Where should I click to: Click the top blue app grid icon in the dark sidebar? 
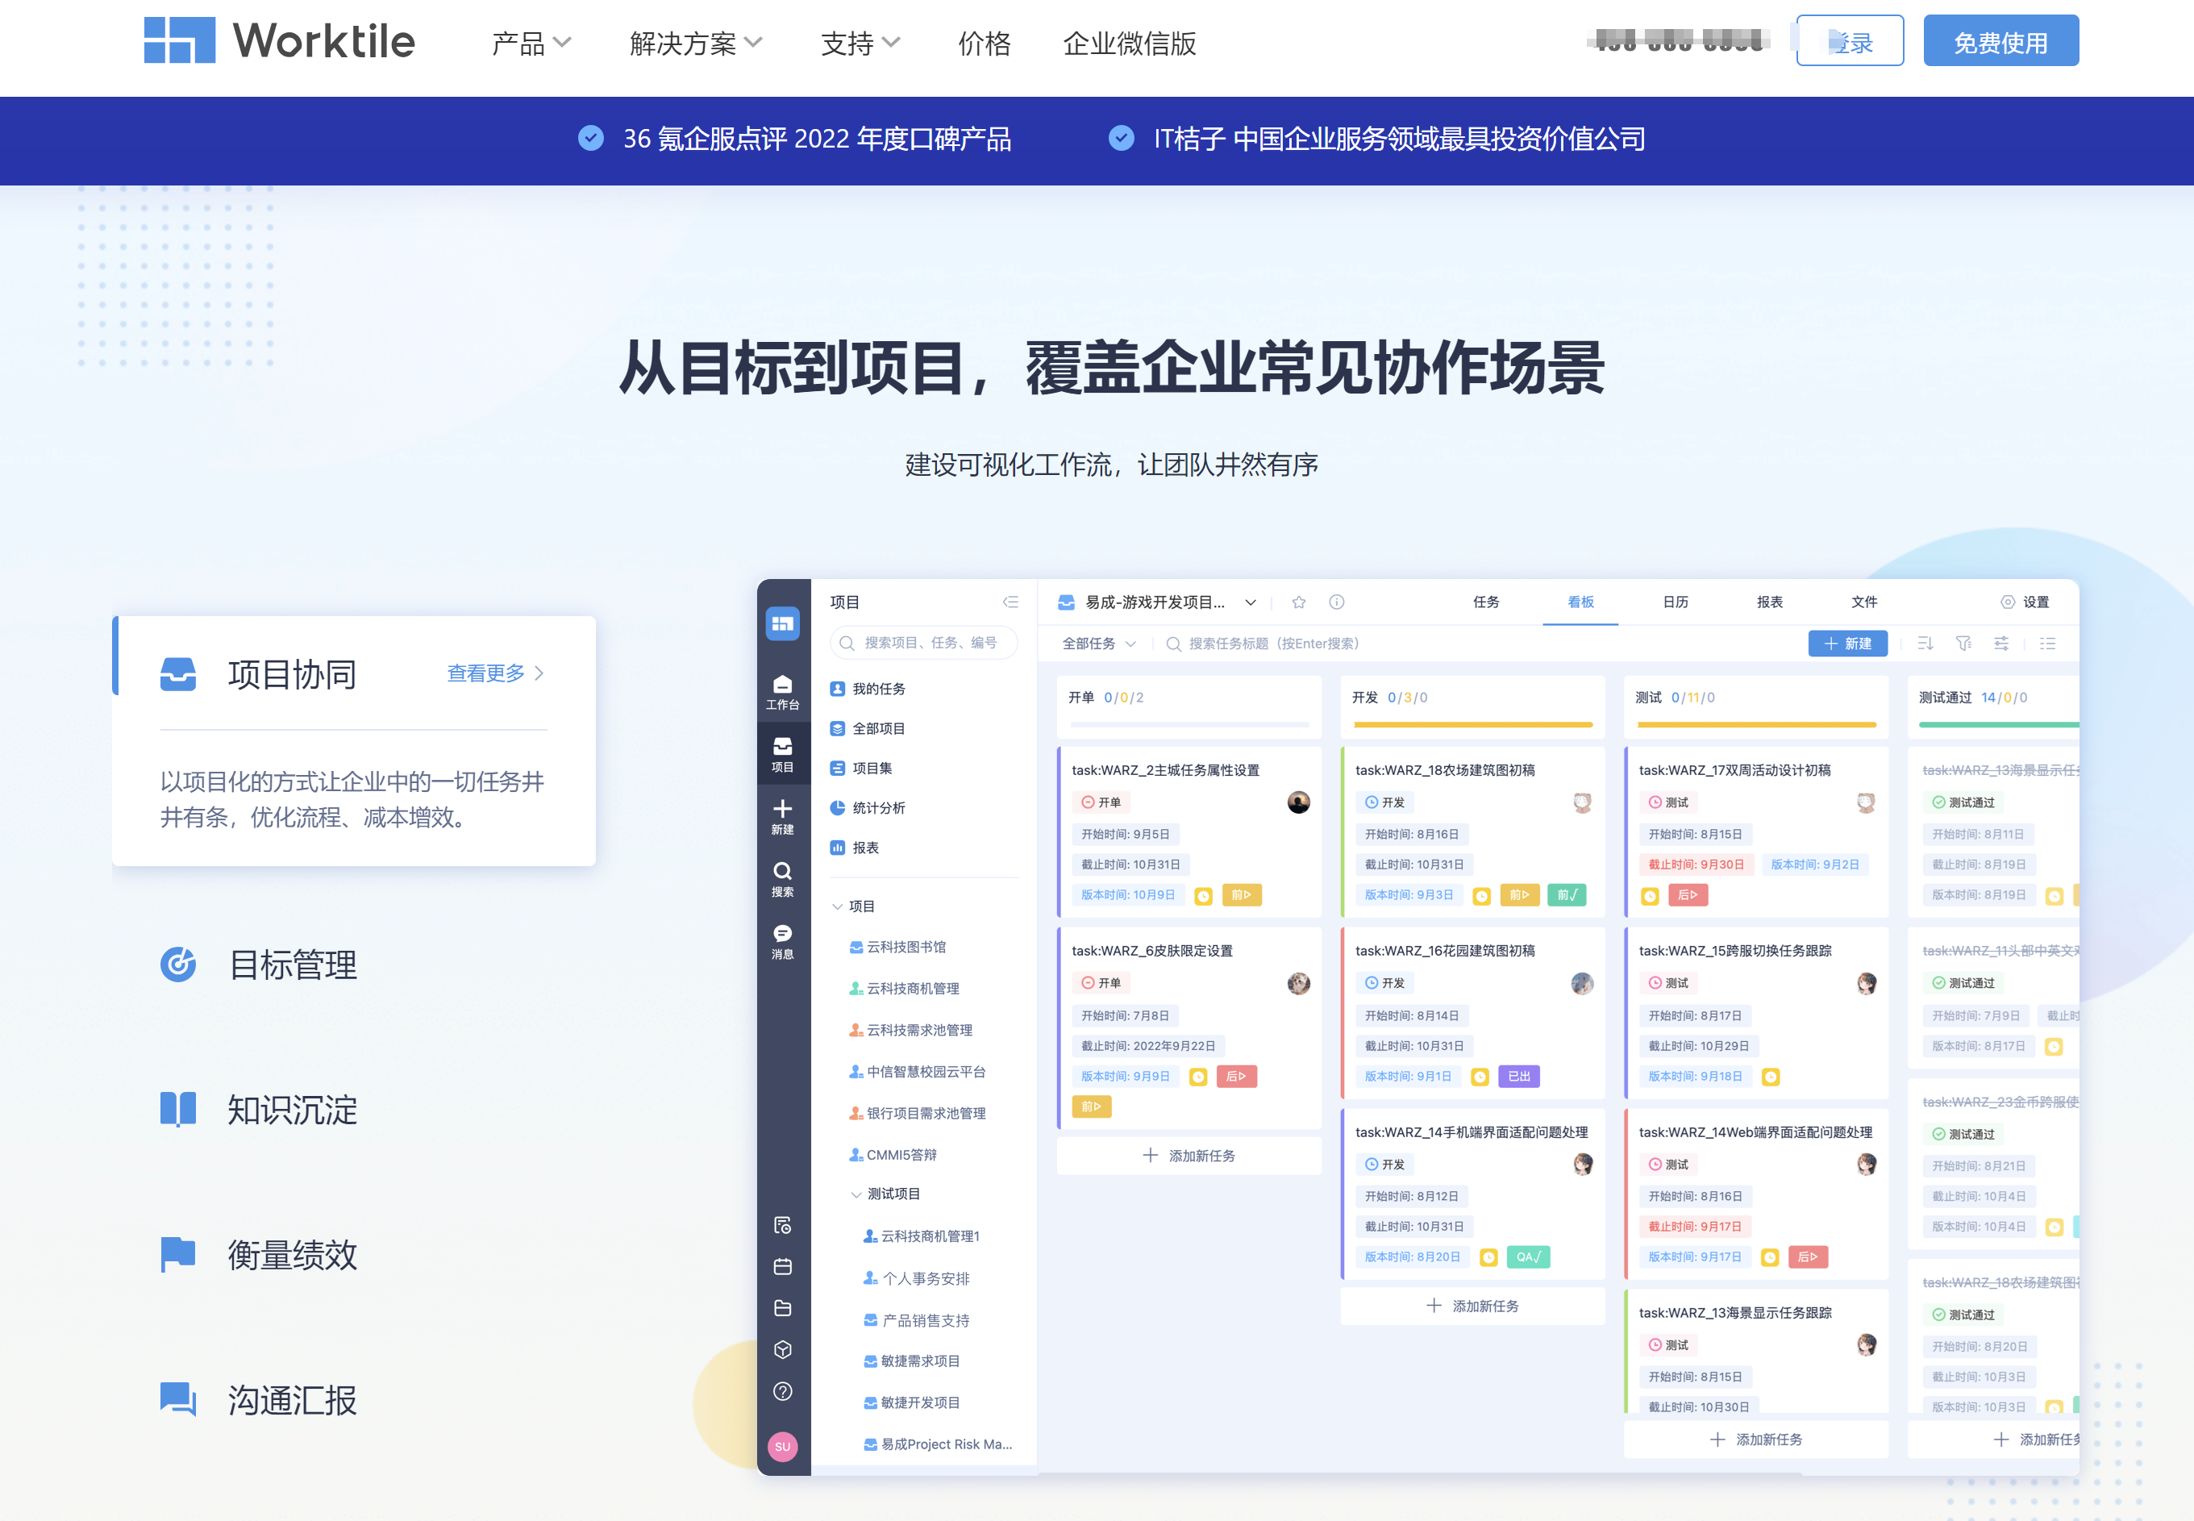782,623
